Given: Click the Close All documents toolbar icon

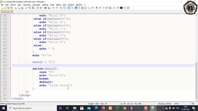Looking at the screenshot, I should (19, 8).
